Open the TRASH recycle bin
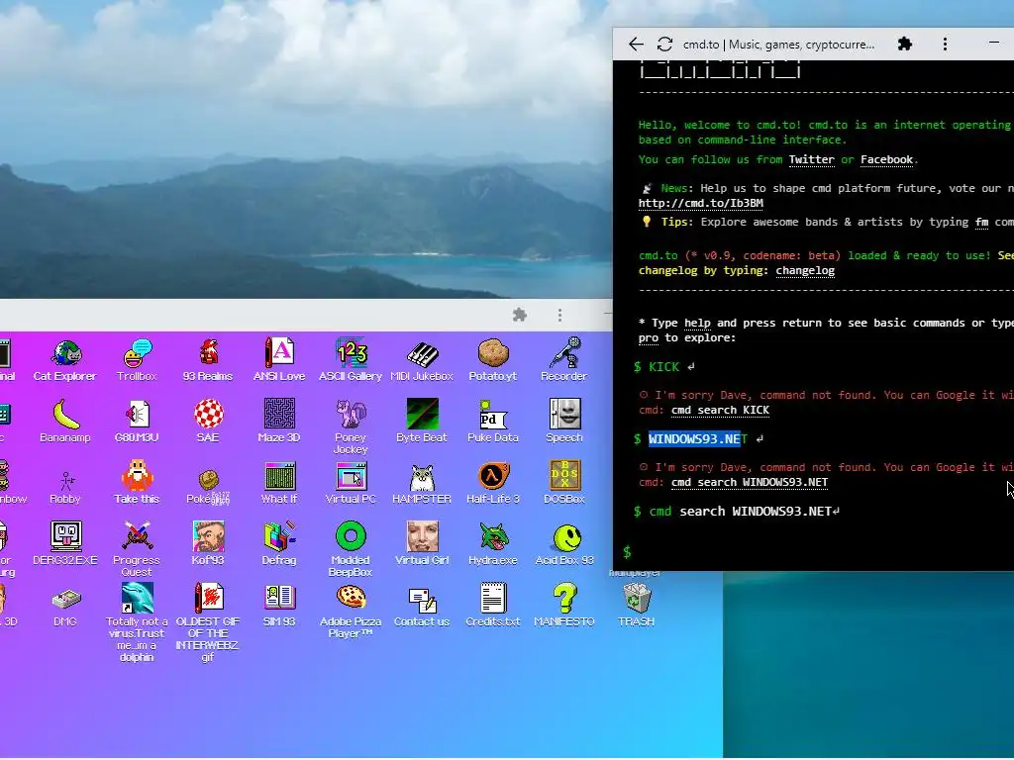 pos(637,607)
